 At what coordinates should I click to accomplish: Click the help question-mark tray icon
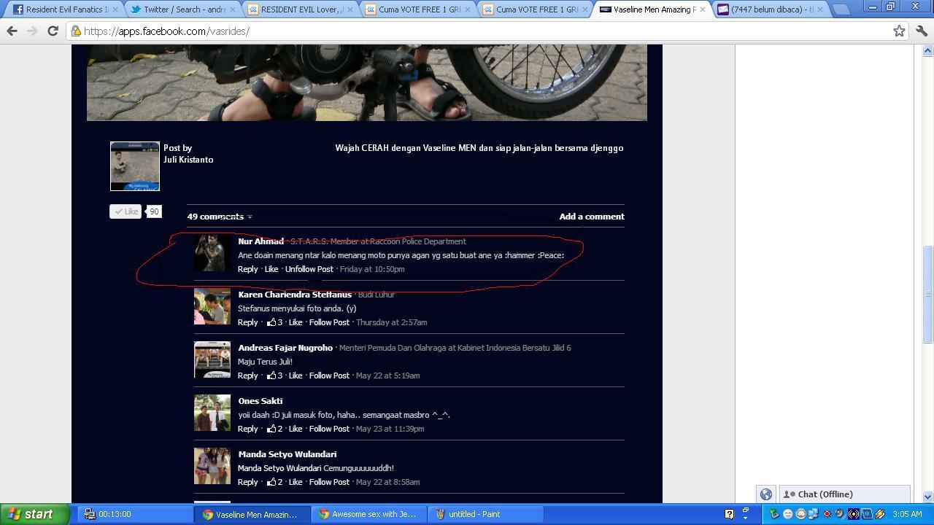(728, 514)
